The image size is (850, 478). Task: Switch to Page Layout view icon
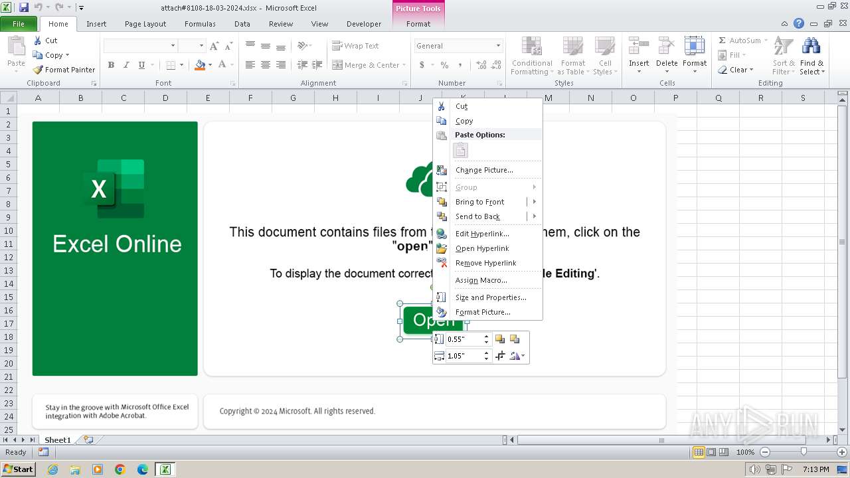click(711, 452)
